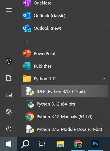
Task: Click the Python 3.12 Module Docs icon
Action: [x=30, y=129]
